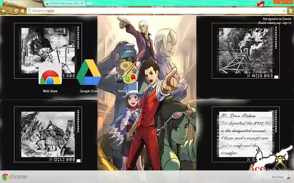
Task: Bookmark this page with the star
Action: [284, 11]
